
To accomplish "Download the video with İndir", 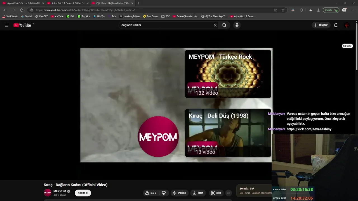I will pos(198,193).
